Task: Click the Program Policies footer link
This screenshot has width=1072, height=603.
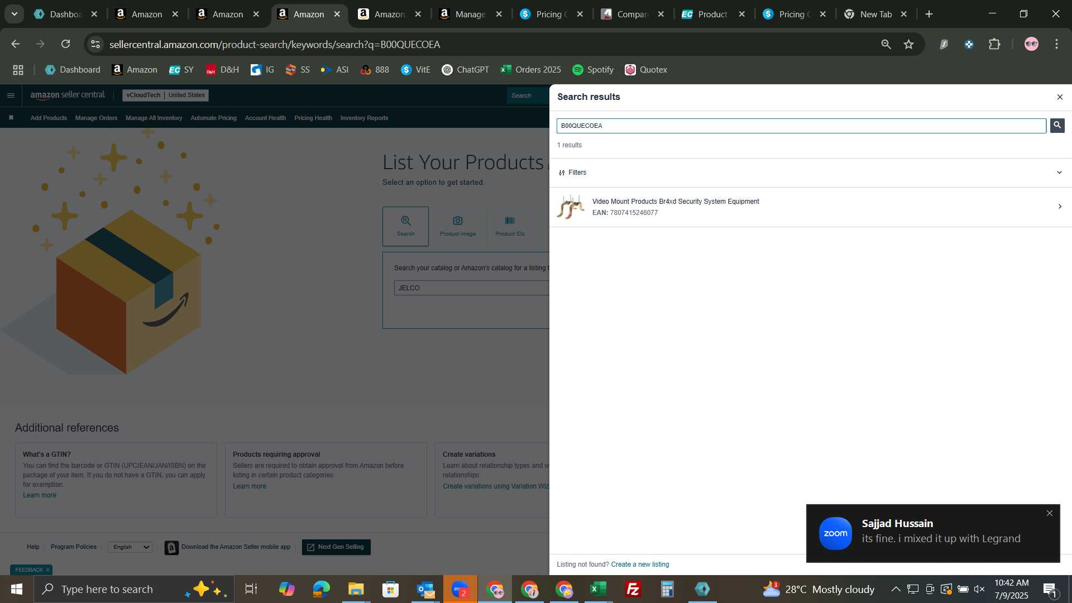Action: [x=74, y=547]
